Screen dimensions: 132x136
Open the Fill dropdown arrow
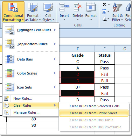point(108,11)
